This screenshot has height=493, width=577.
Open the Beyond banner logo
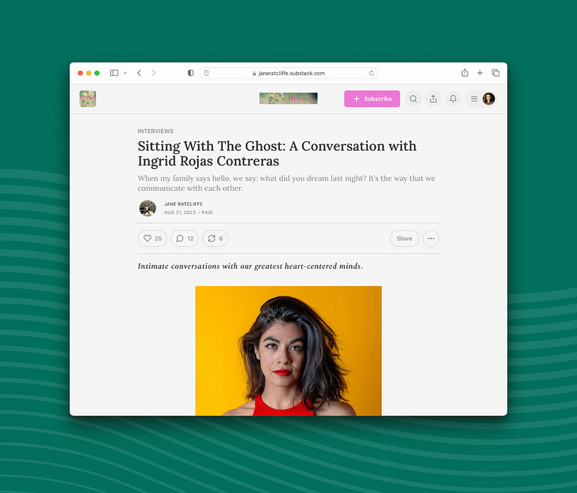[x=288, y=98]
